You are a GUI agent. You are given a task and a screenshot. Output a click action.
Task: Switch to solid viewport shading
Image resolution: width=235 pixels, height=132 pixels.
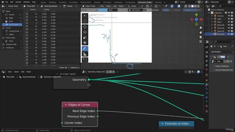[192, 6]
